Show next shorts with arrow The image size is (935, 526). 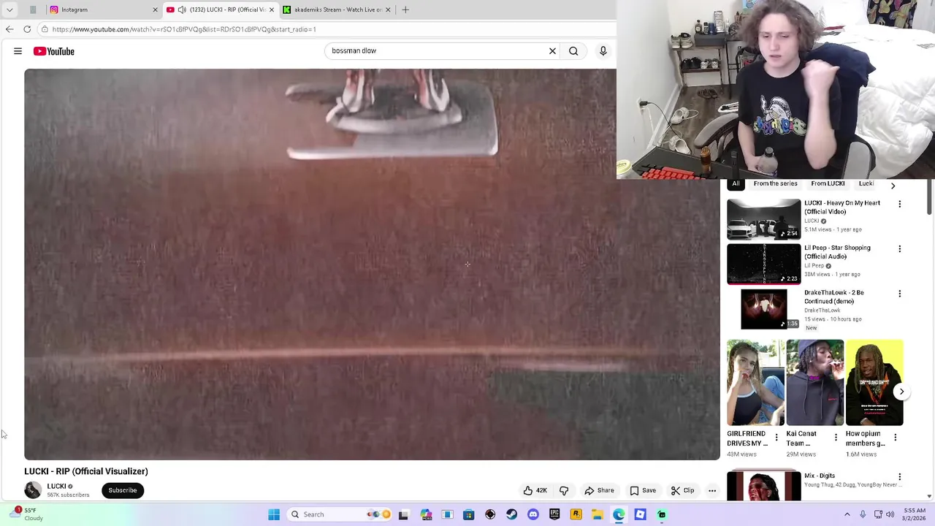[901, 392]
